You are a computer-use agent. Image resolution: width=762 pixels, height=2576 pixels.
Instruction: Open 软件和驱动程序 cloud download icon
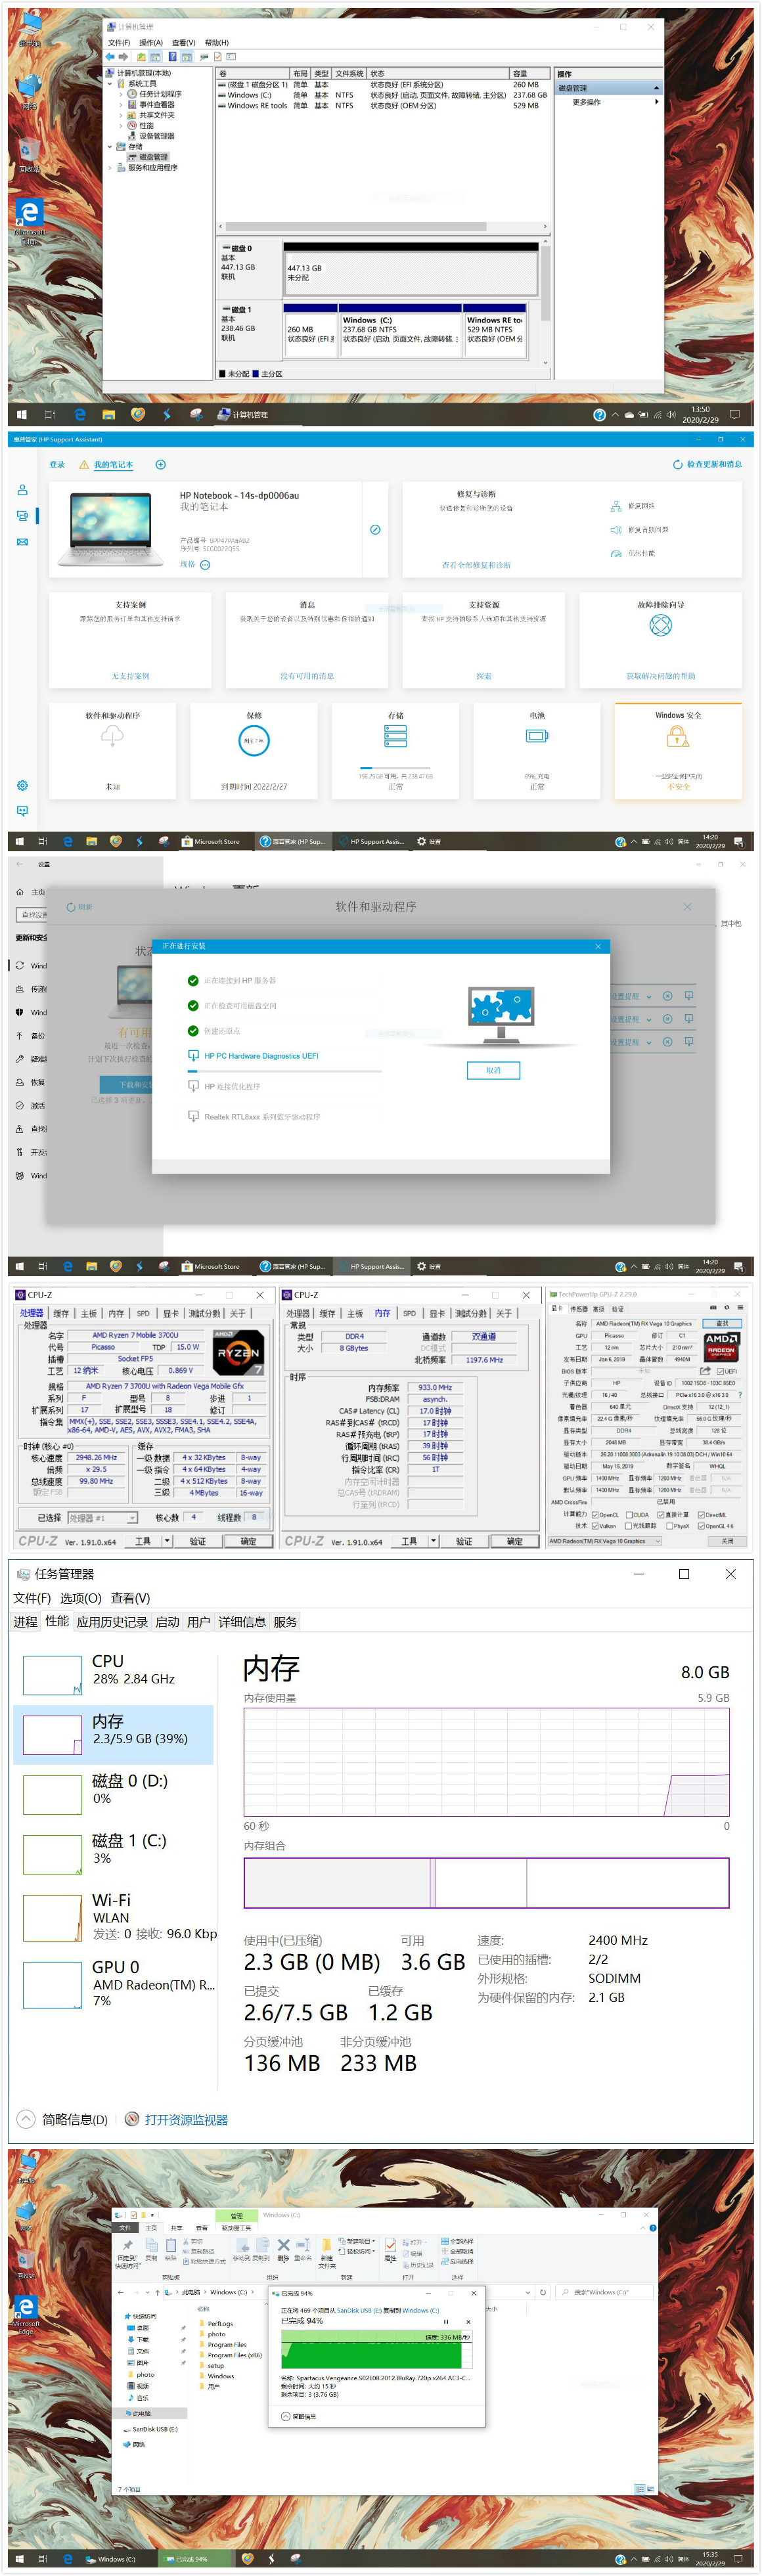pos(113,735)
